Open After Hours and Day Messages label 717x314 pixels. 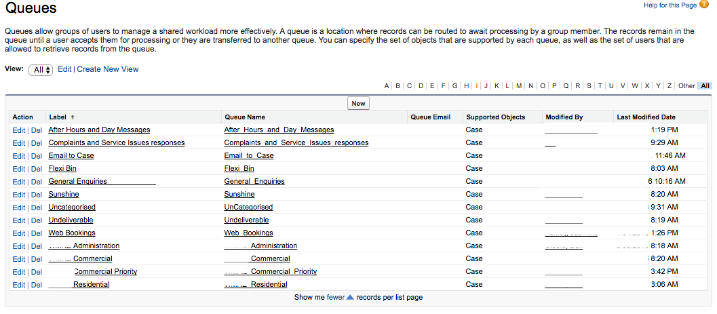click(99, 130)
